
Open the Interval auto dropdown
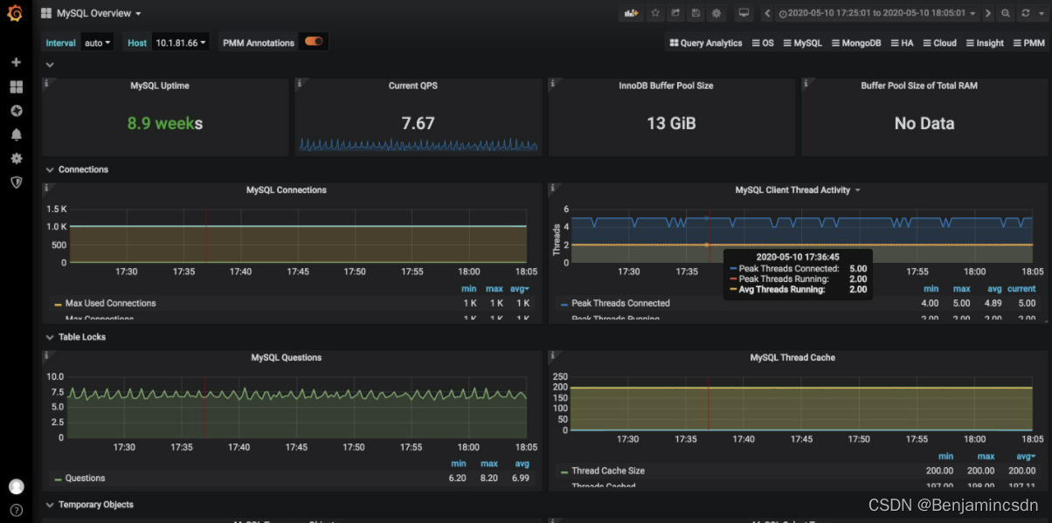pyautogui.click(x=98, y=43)
